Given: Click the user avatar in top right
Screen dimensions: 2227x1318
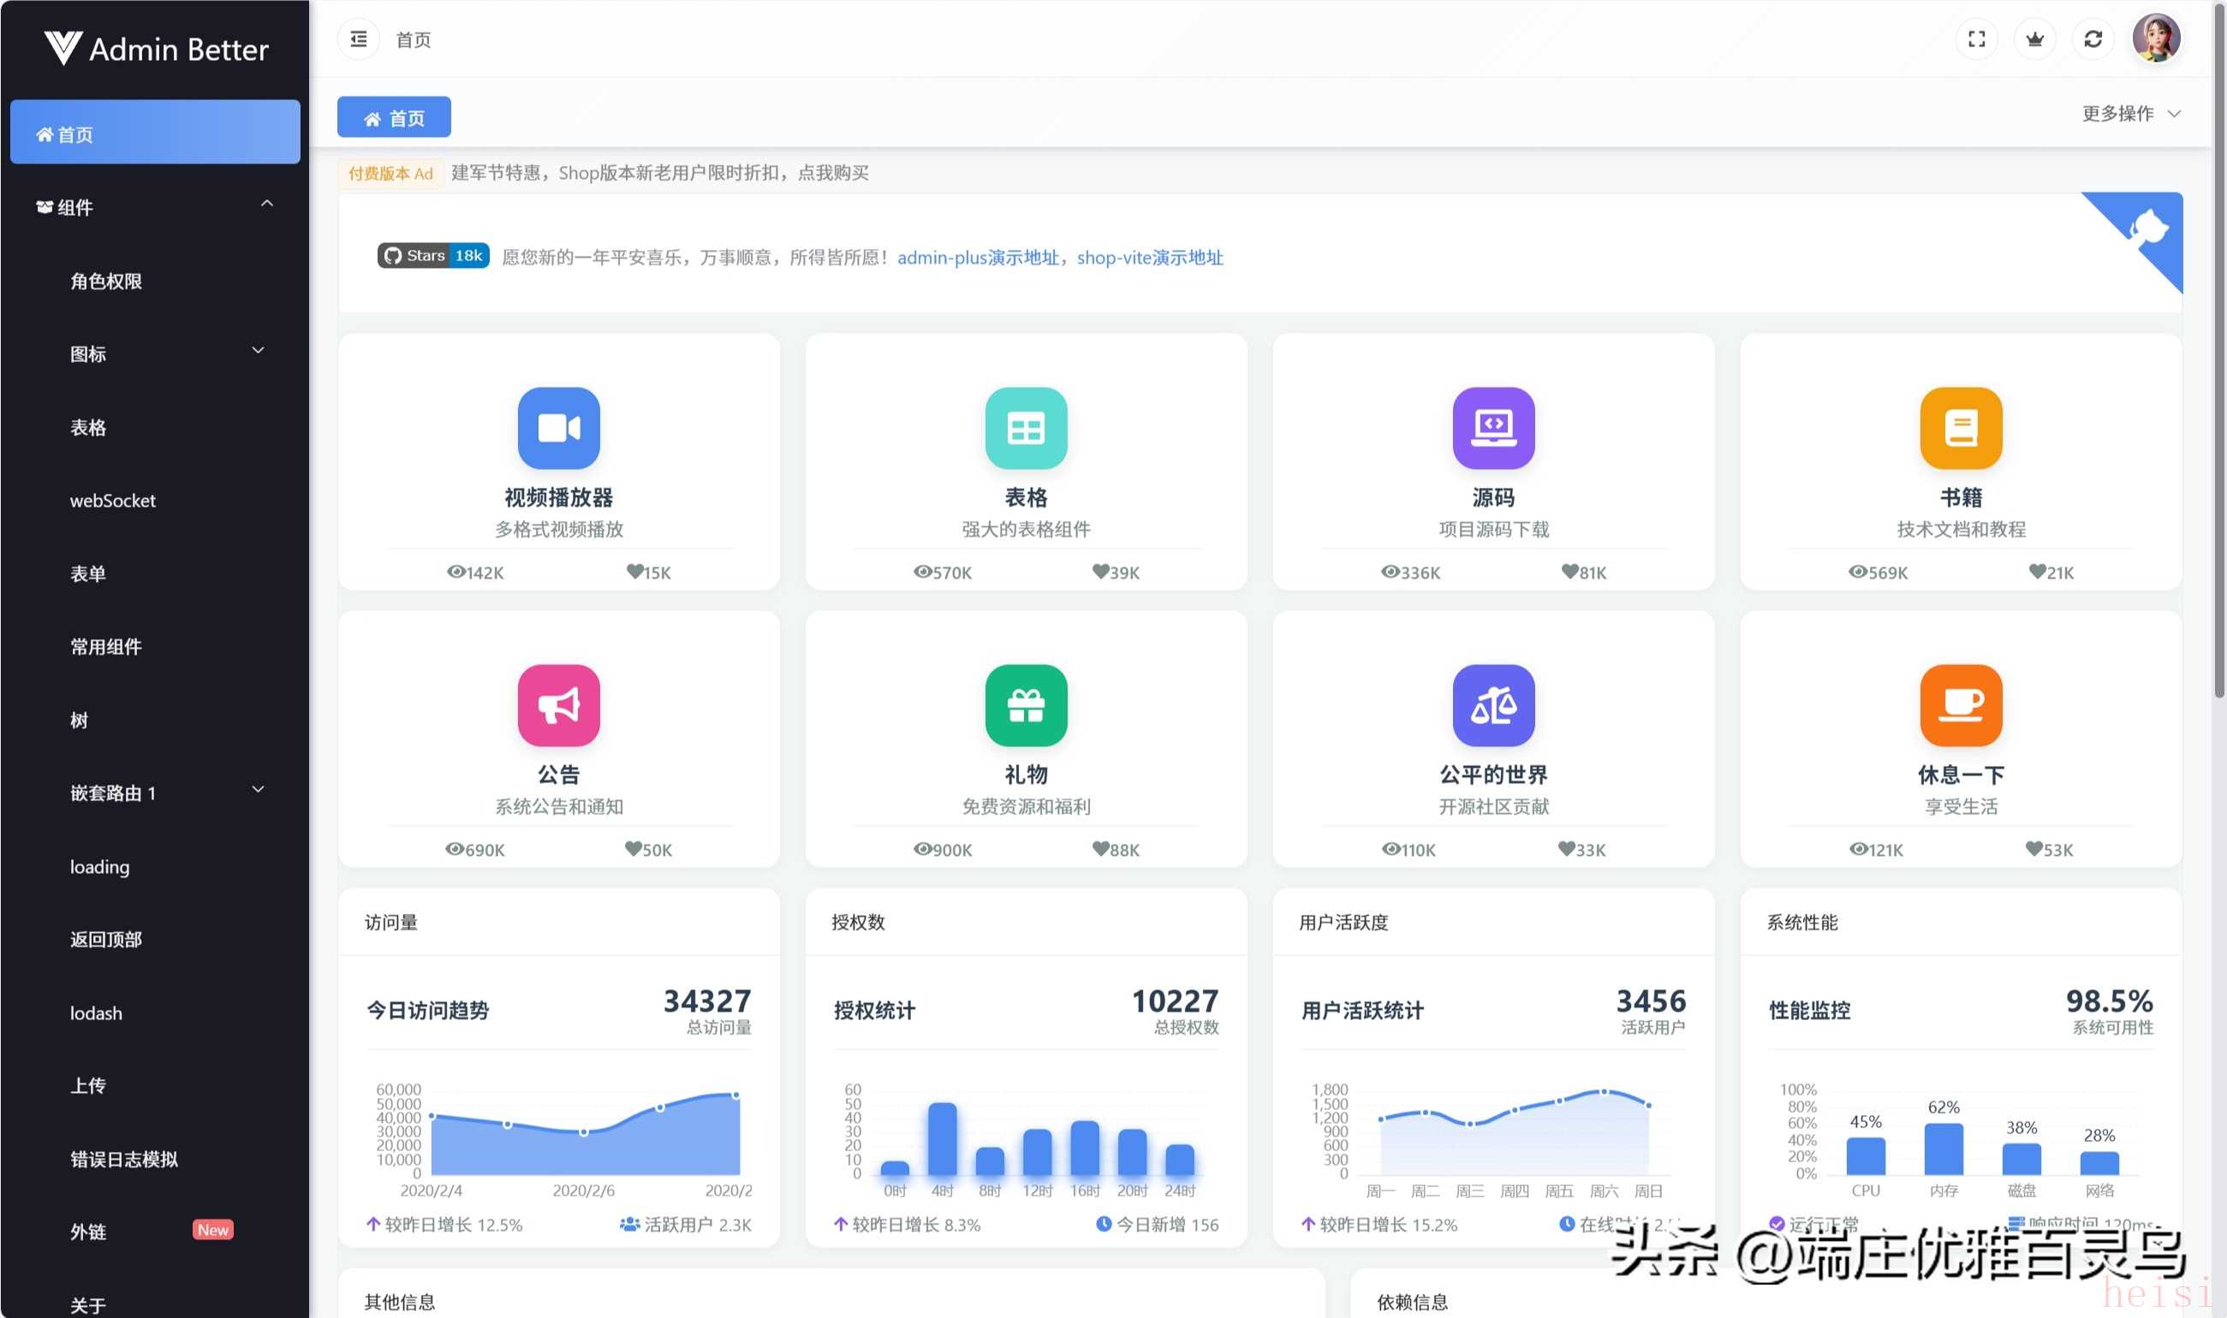Looking at the screenshot, I should pyautogui.click(x=2156, y=39).
